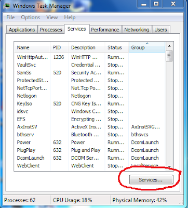Screen dimensions: 188x208
Task: Sort by the Status column header
Action: point(117,47)
